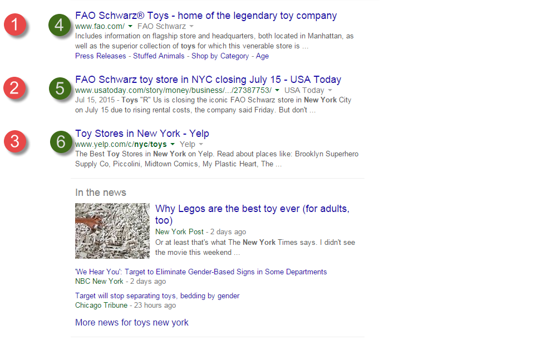
Task: Click the red number 1 circle
Action: tap(16, 26)
